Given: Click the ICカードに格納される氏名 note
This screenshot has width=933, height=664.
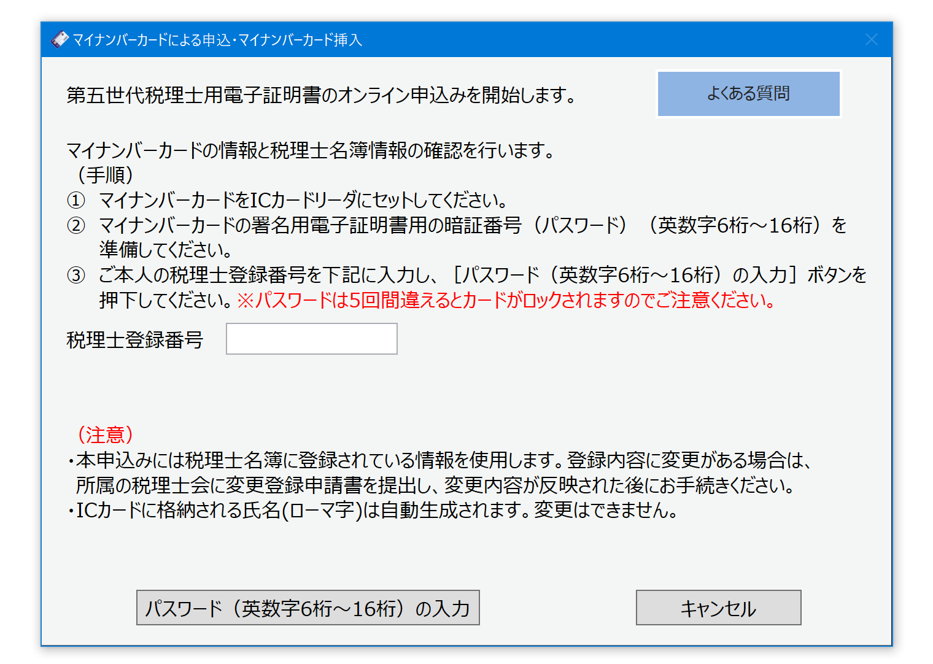Looking at the screenshot, I should [376, 511].
